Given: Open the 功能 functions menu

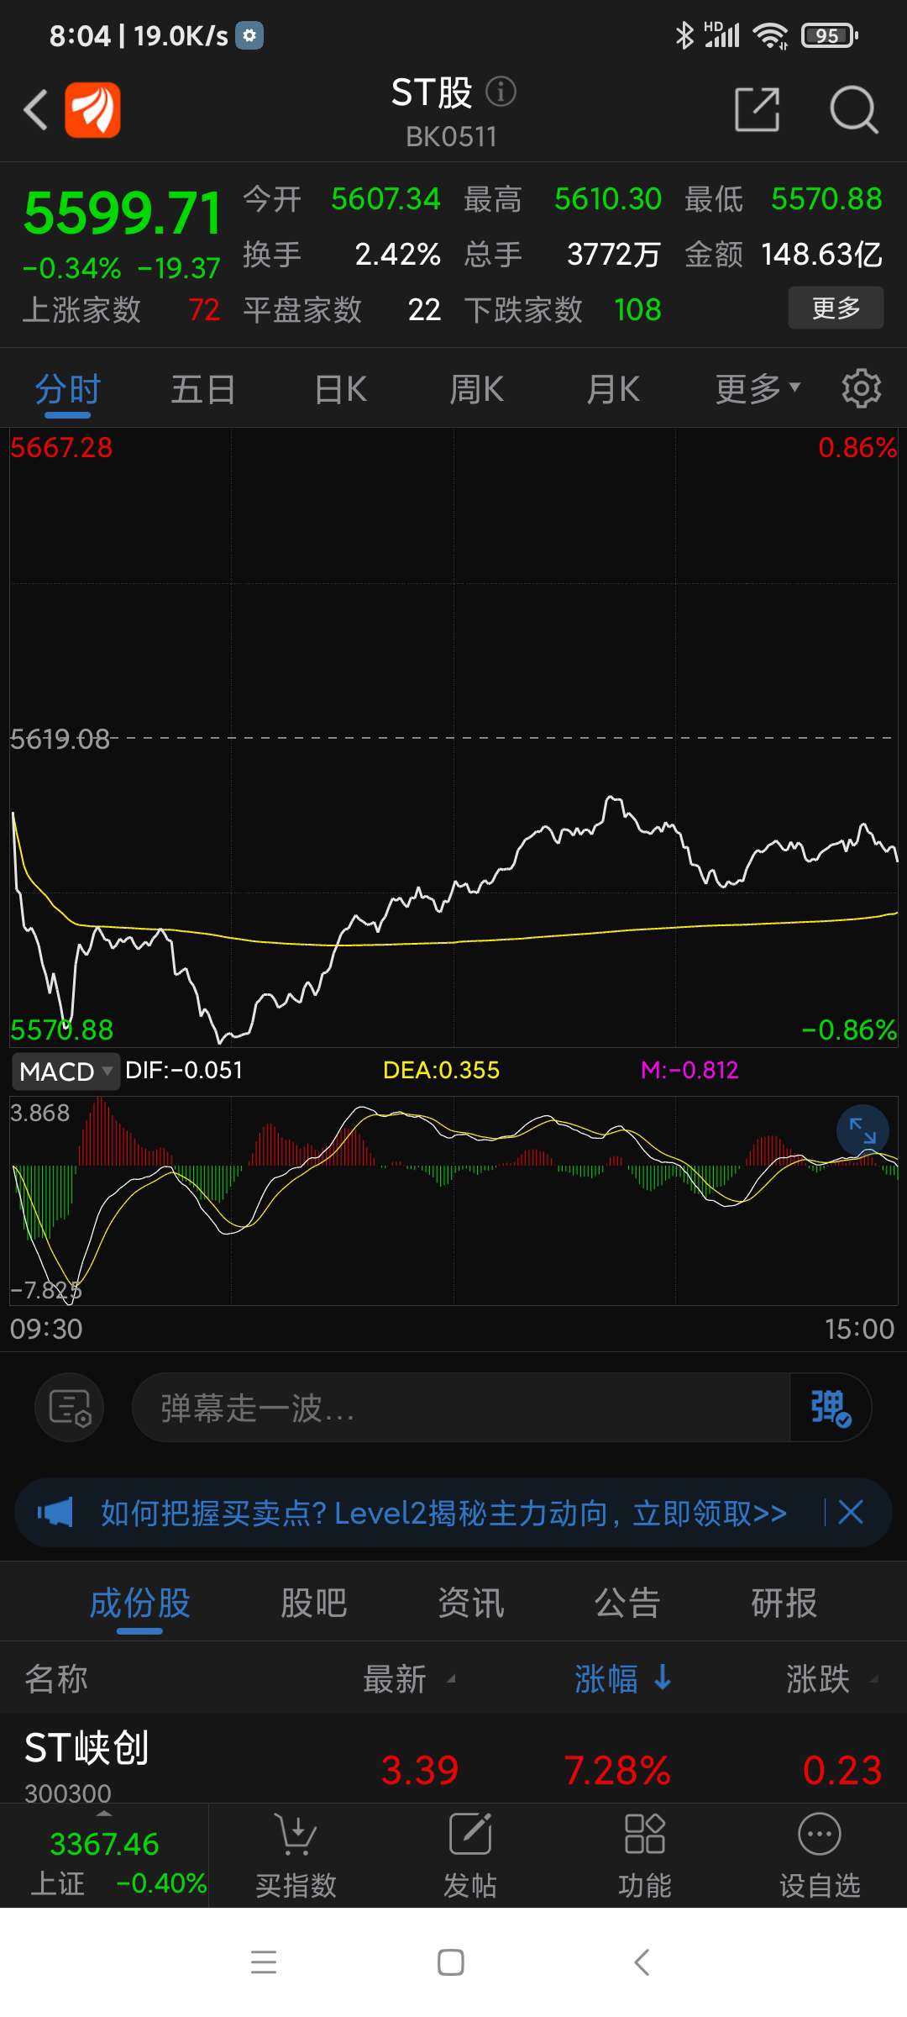Looking at the screenshot, I should click(645, 1856).
